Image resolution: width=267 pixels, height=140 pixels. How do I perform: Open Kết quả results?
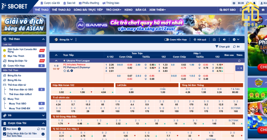[200, 40]
